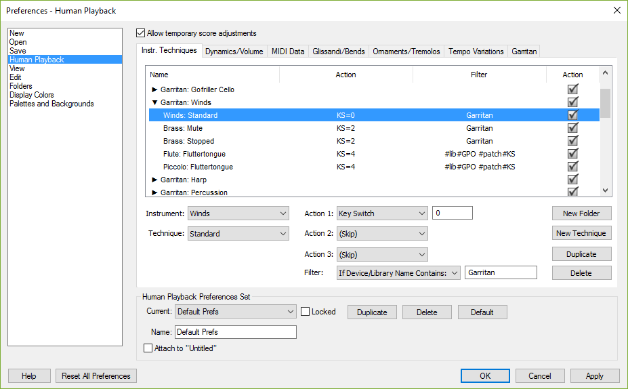Click the Default button
The image size is (628, 389).
click(x=482, y=312)
